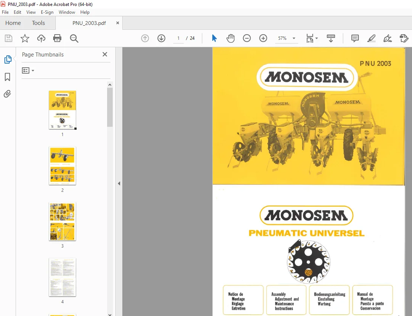Add file to starred with star icon
Screen dimensions: 412x316
tap(25, 38)
